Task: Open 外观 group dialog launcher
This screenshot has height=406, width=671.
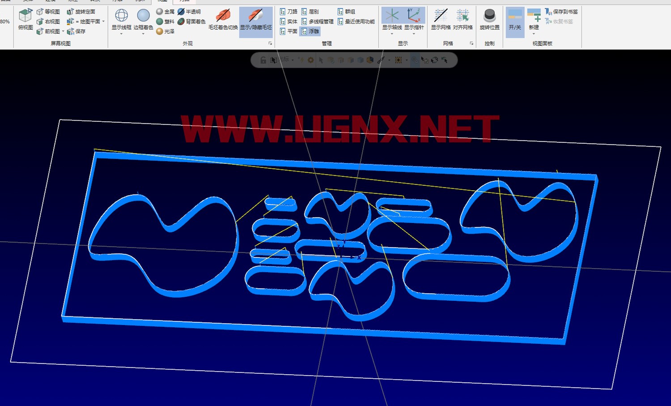Action: click(270, 43)
